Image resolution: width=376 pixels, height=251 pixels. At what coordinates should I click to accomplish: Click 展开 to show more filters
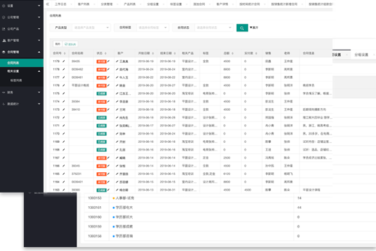(x=254, y=28)
